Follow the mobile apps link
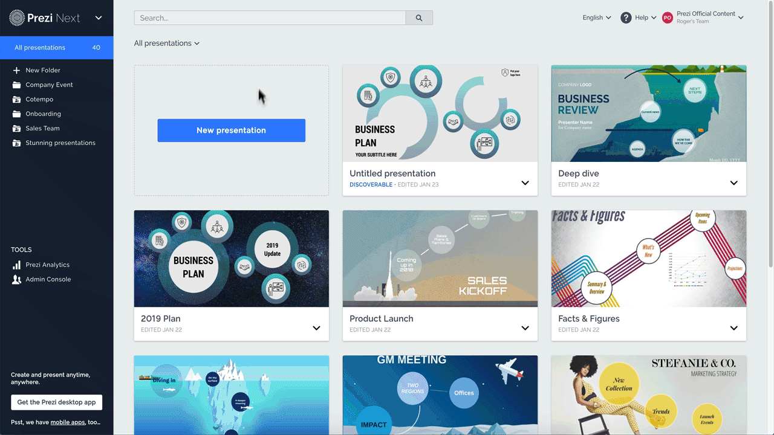The image size is (774, 435). tap(67, 422)
